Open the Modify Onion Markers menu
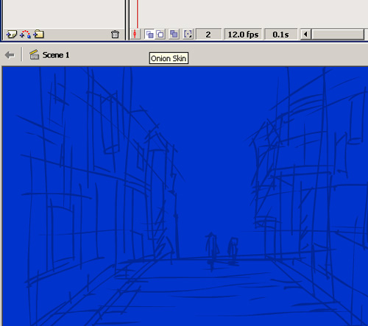368x326 pixels. coord(188,34)
